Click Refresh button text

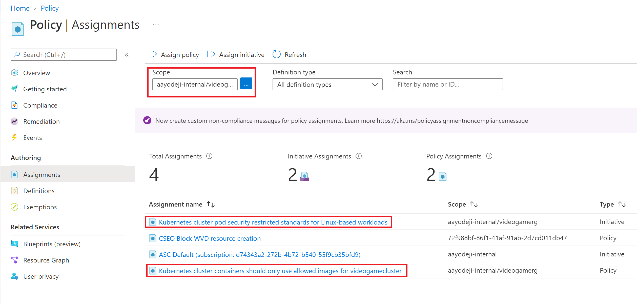295,55
